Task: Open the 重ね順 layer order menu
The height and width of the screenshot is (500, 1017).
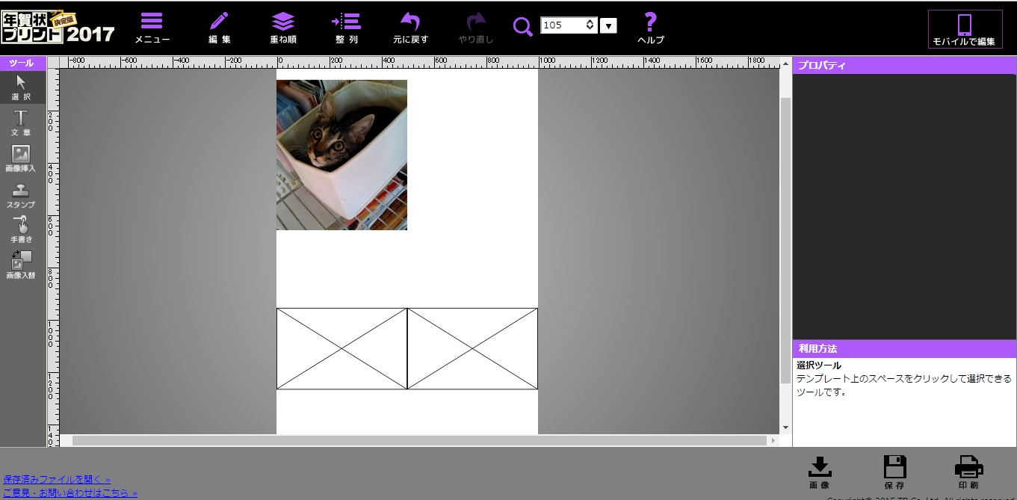Action: click(x=283, y=28)
